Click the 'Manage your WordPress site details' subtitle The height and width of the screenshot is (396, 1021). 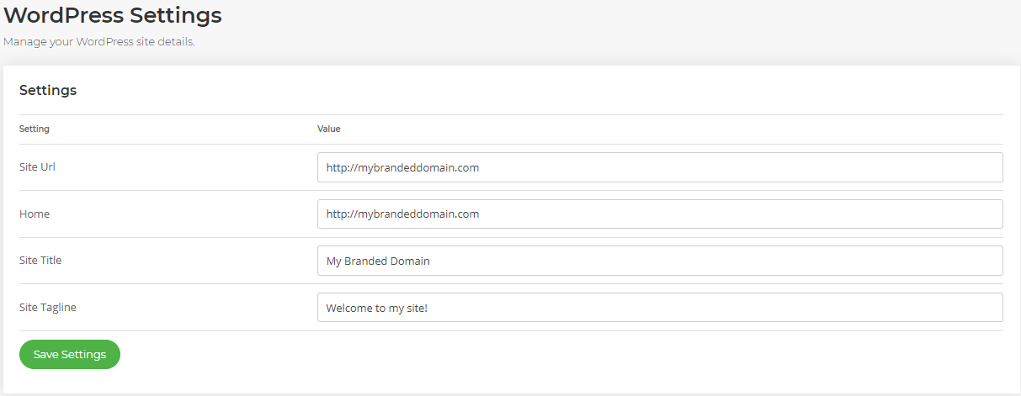point(99,41)
